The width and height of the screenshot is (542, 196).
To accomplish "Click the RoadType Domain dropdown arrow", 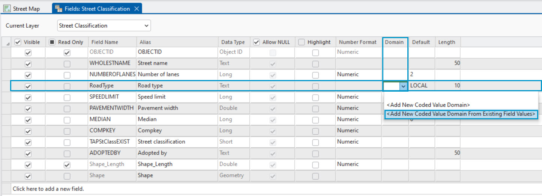I will (403, 86).
